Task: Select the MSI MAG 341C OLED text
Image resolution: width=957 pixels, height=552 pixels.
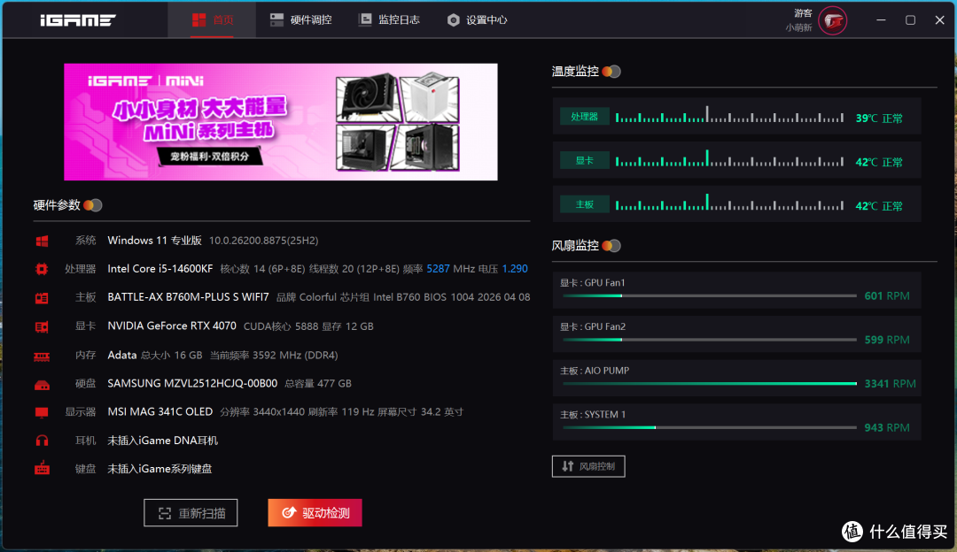Action: tap(159, 412)
